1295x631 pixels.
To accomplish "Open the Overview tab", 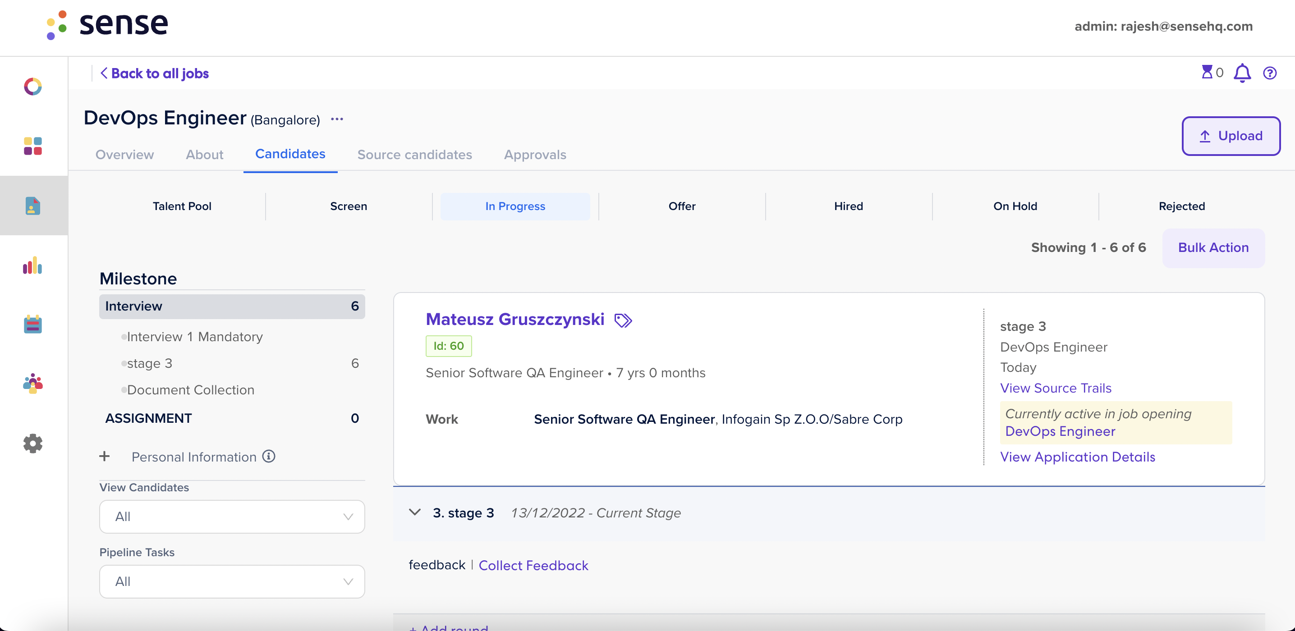I will click(124, 155).
